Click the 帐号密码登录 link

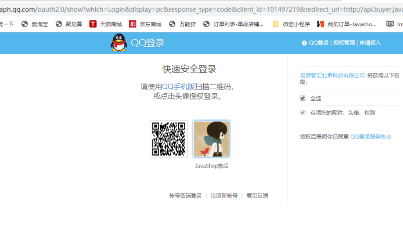(185, 196)
